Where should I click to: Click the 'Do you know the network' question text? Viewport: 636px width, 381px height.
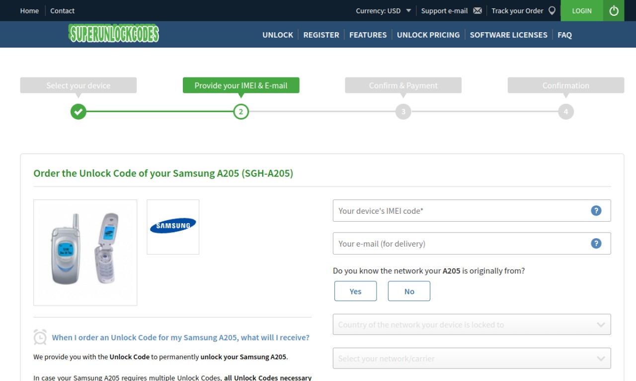pos(429,271)
